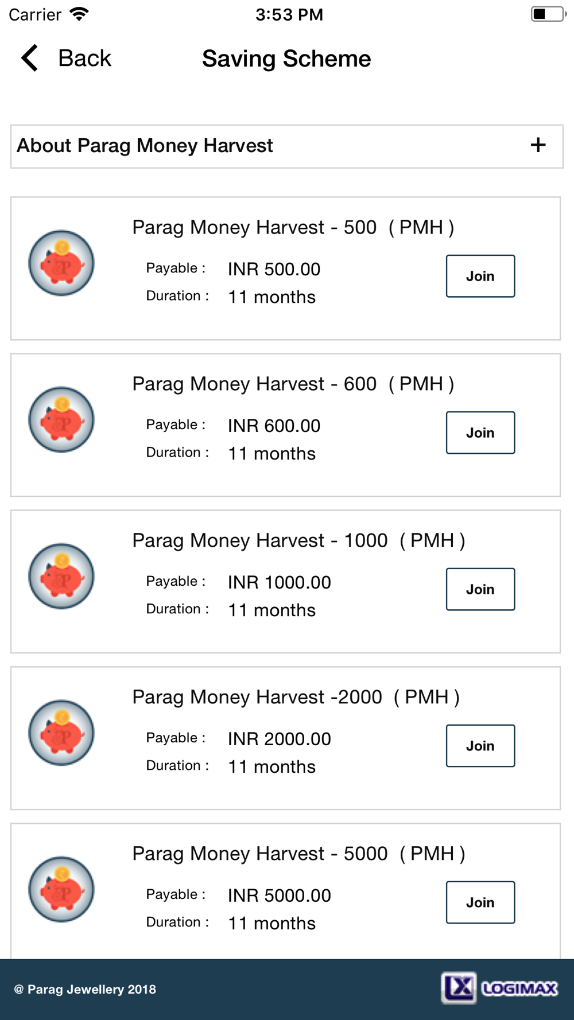Join the Parag Money Harvest 5000 scheme

480,902
